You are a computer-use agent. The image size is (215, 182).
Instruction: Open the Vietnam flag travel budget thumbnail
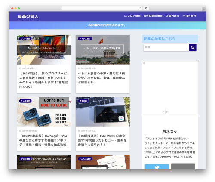coord(103,49)
